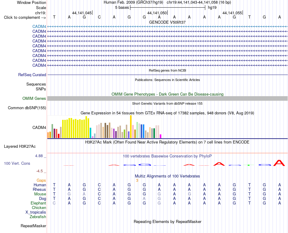
Task: Click the 44,141,045 position label
Action: click(82, 13)
